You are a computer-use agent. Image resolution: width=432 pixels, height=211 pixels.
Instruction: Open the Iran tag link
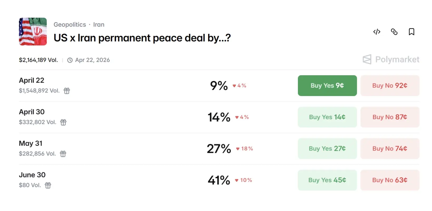tap(99, 24)
